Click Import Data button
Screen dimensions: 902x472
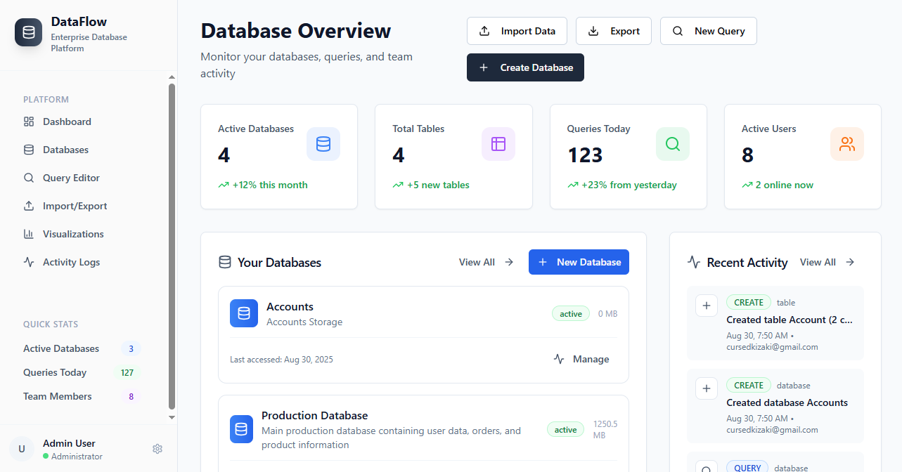click(x=517, y=31)
